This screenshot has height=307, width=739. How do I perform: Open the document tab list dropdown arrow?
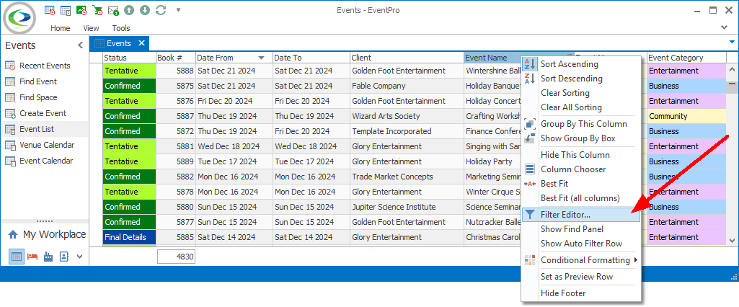732,42
